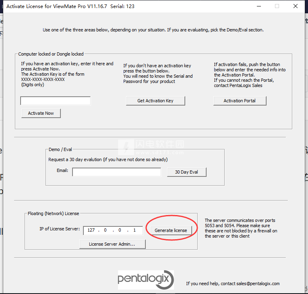308x294 pixels.
Task: Click the 'contact PentaLogix Sales' text
Action: coord(238,85)
